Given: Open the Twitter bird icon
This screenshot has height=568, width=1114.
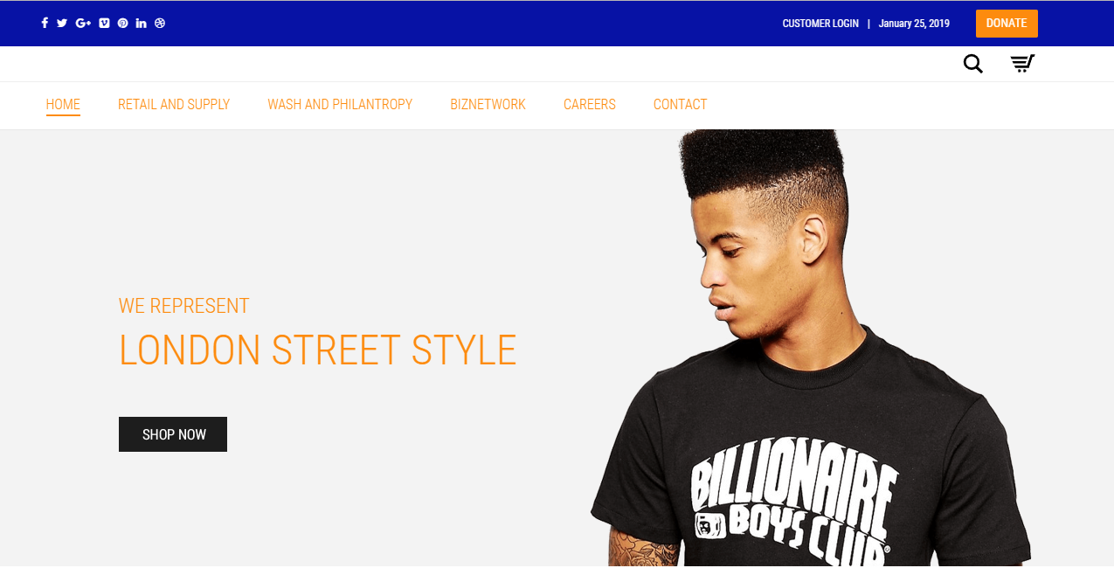Looking at the screenshot, I should coord(62,24).
